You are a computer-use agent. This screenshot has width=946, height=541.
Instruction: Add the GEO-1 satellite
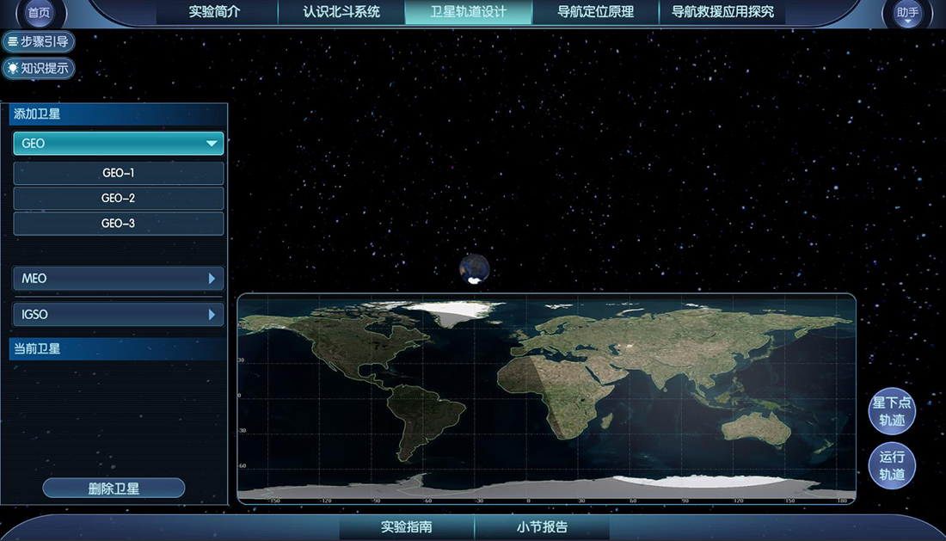pos(119,173)
